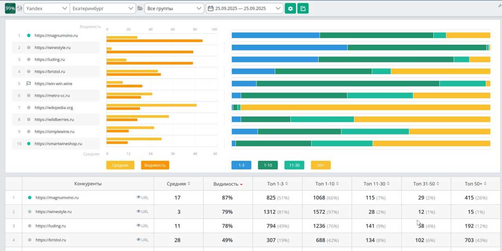Click the smartwineshop.ru row in chart list
This screenshot has width=502, height=251.
58,144
